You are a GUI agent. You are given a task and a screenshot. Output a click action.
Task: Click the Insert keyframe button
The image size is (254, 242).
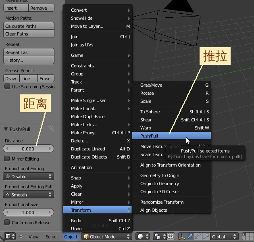[x=16, y=8]
